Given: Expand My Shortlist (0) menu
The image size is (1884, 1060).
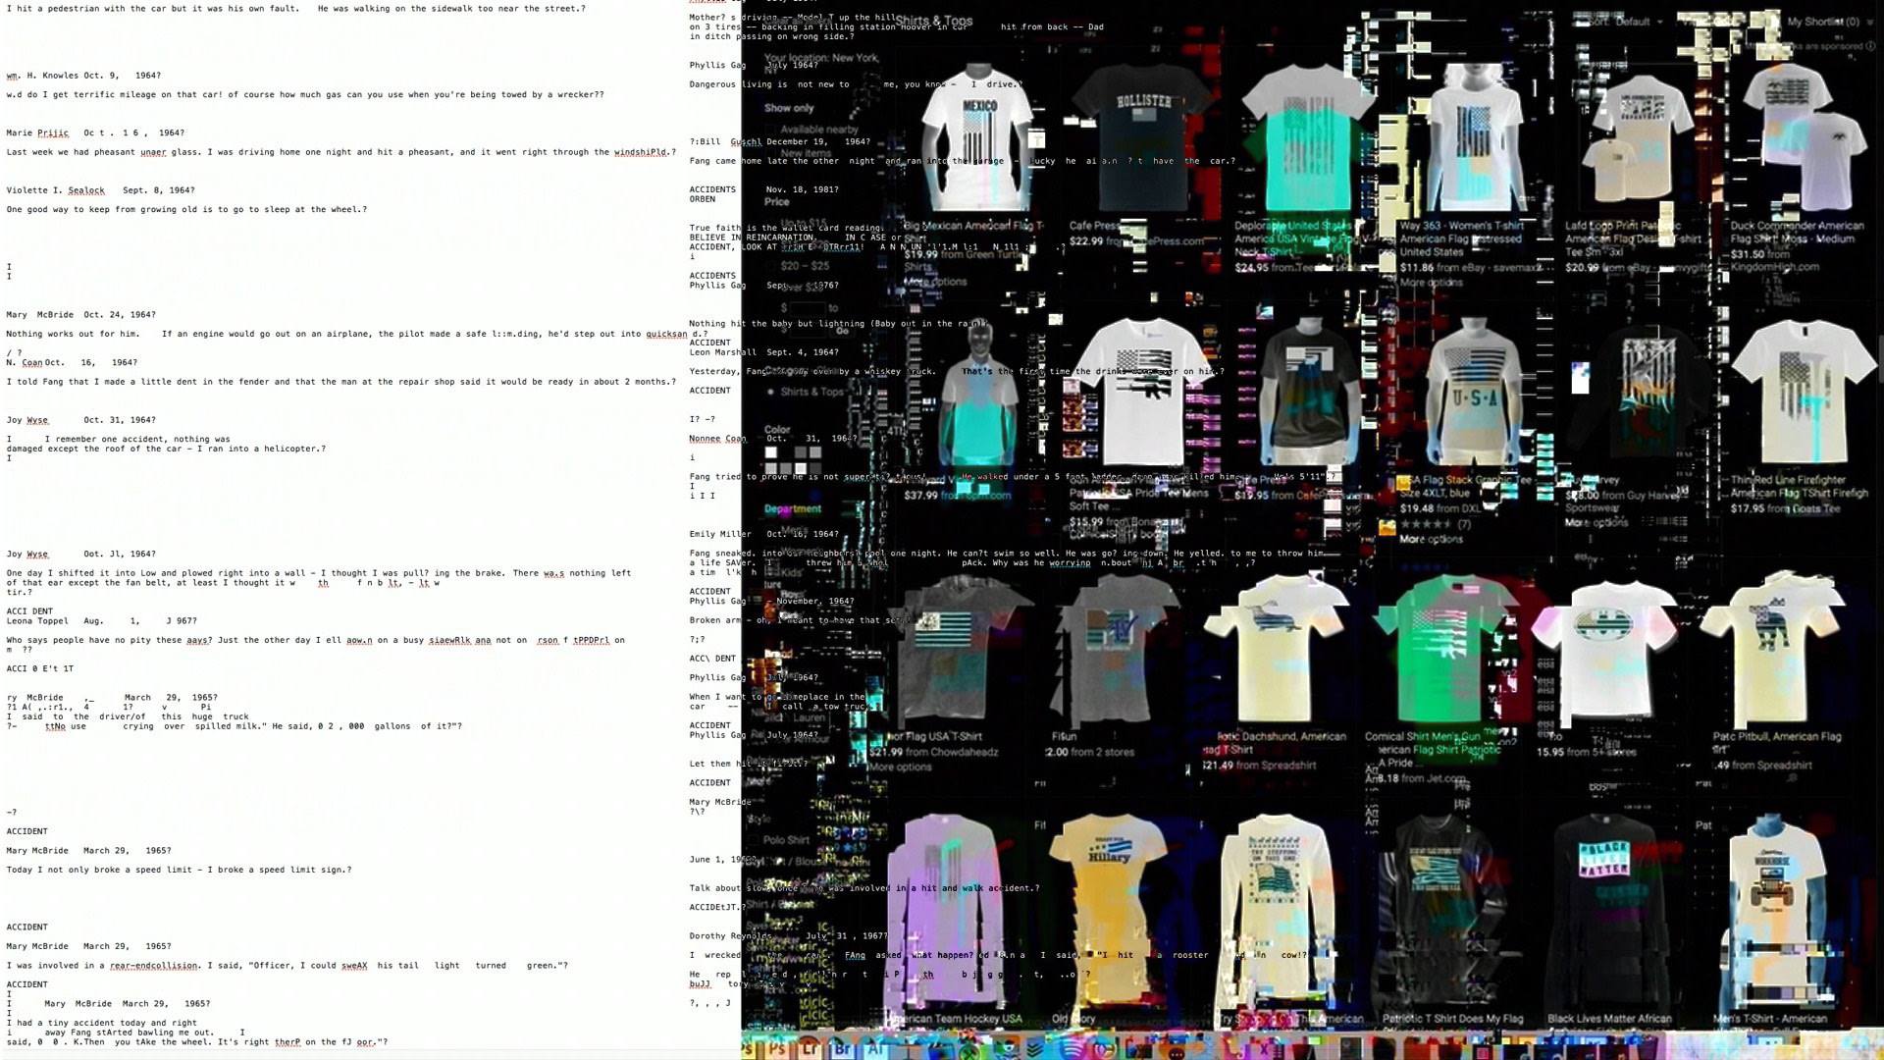Looking at the screenshot, I should click(x=1822, y=22).
